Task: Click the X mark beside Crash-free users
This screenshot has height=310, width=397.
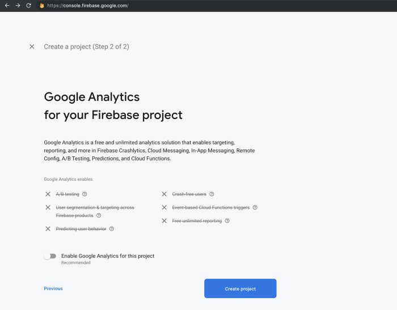Action: pos(164,194)
